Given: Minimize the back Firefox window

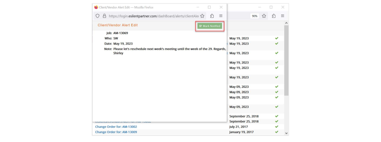Looking at the screenshot, I should click(x=260, y=7).
